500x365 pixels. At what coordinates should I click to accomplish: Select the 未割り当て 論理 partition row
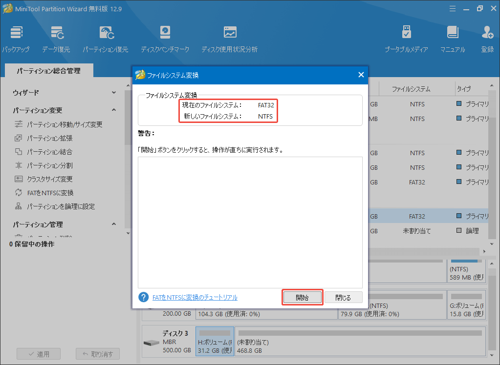428,231
